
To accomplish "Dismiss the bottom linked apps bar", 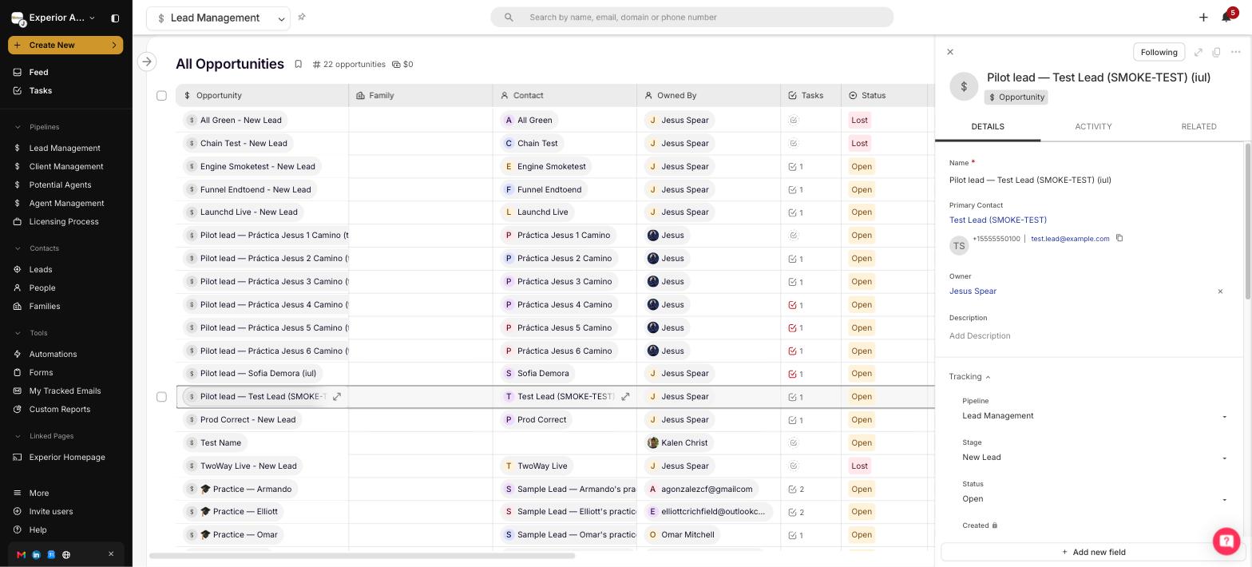I will (x=111, y=554).
